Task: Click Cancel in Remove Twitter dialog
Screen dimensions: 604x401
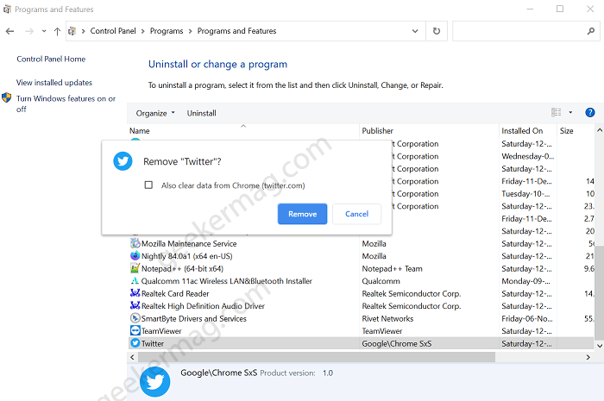Action: click(x=356, y=214)
